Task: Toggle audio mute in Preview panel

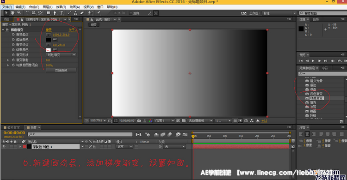Action: (332, 61)
